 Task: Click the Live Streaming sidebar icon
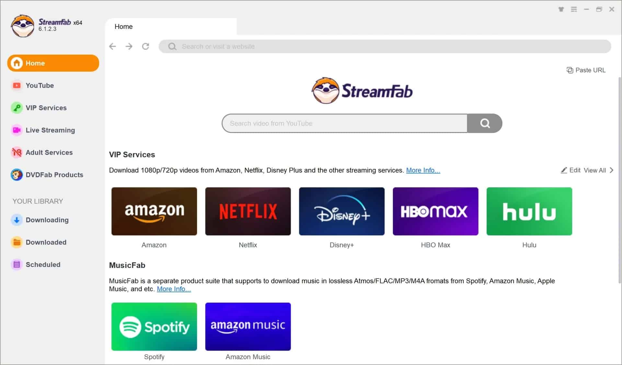click(x=17, y=130)
